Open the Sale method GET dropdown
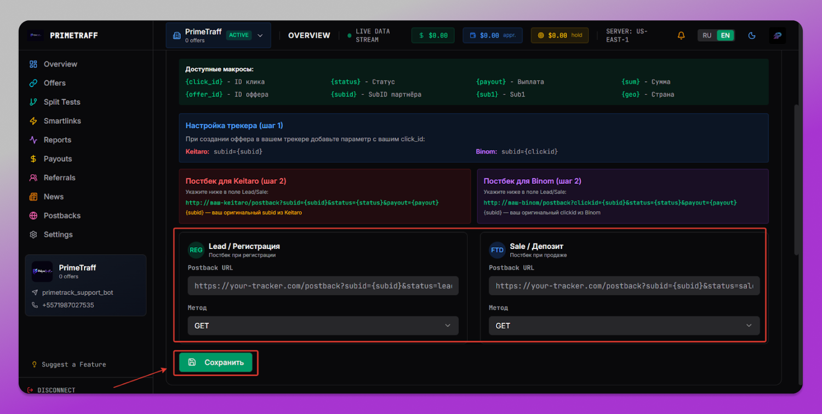Image resolution: width=822 pixels, height=414 pixels. click(x=624, y=326)
